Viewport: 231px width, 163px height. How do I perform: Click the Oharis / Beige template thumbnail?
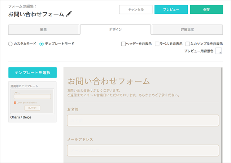(x=32, y=101)
